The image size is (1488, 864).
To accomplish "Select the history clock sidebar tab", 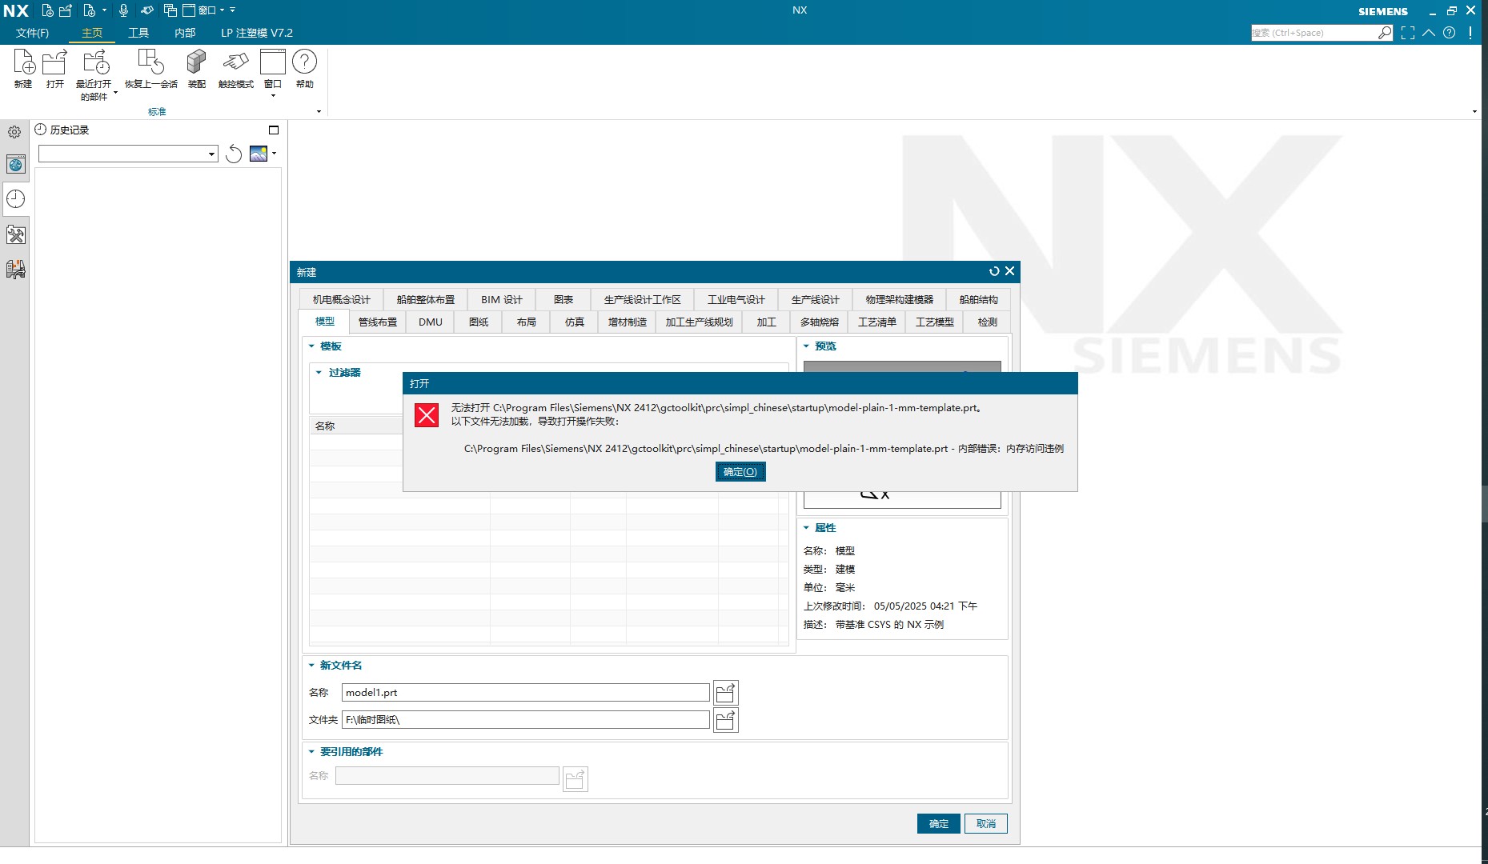I will [15, 199].
